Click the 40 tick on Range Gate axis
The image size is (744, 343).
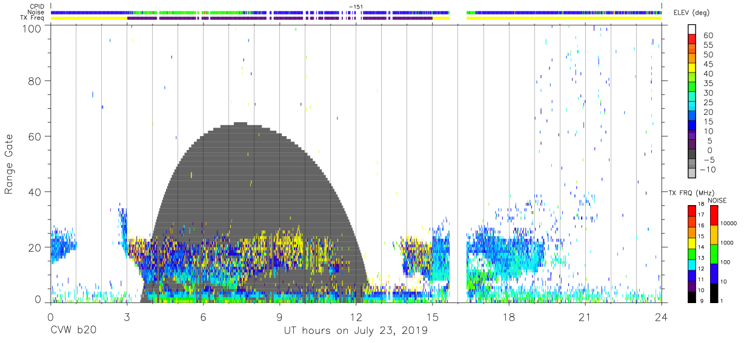pos(35,192)
